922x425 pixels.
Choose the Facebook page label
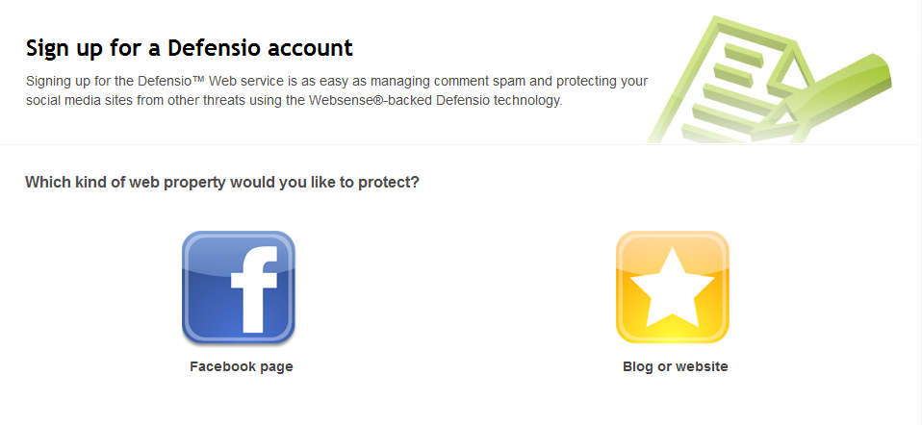click(x=242, y=366)
